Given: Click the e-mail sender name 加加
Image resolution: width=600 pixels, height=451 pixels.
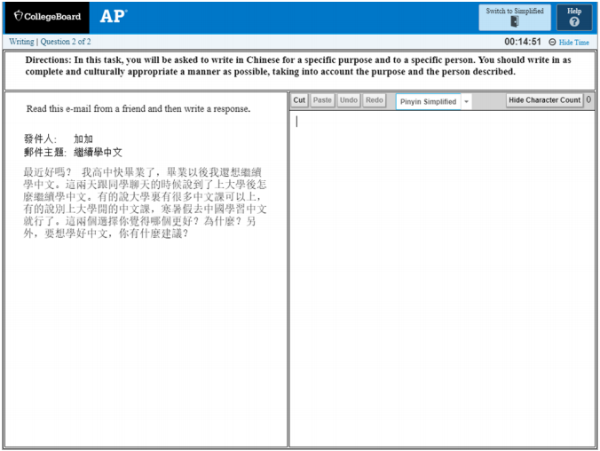Looking at the screenshot, I should coord(83,139).
